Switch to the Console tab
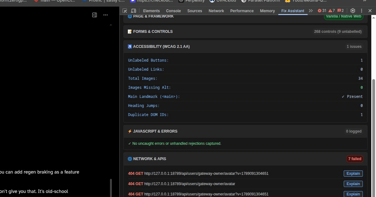The image size is (376, 197). [x=173, y=11]
